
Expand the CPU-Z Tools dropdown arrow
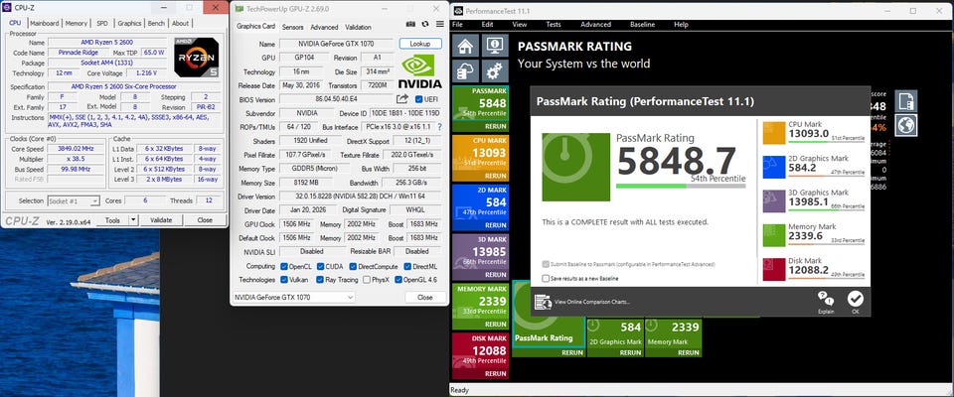pyautogui.click(x=133, y=220)
